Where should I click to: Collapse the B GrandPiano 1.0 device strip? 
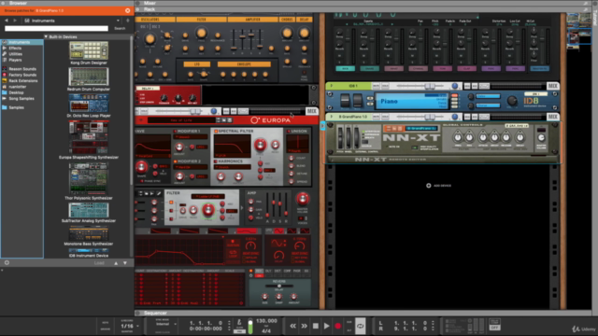tap(332, 117)
